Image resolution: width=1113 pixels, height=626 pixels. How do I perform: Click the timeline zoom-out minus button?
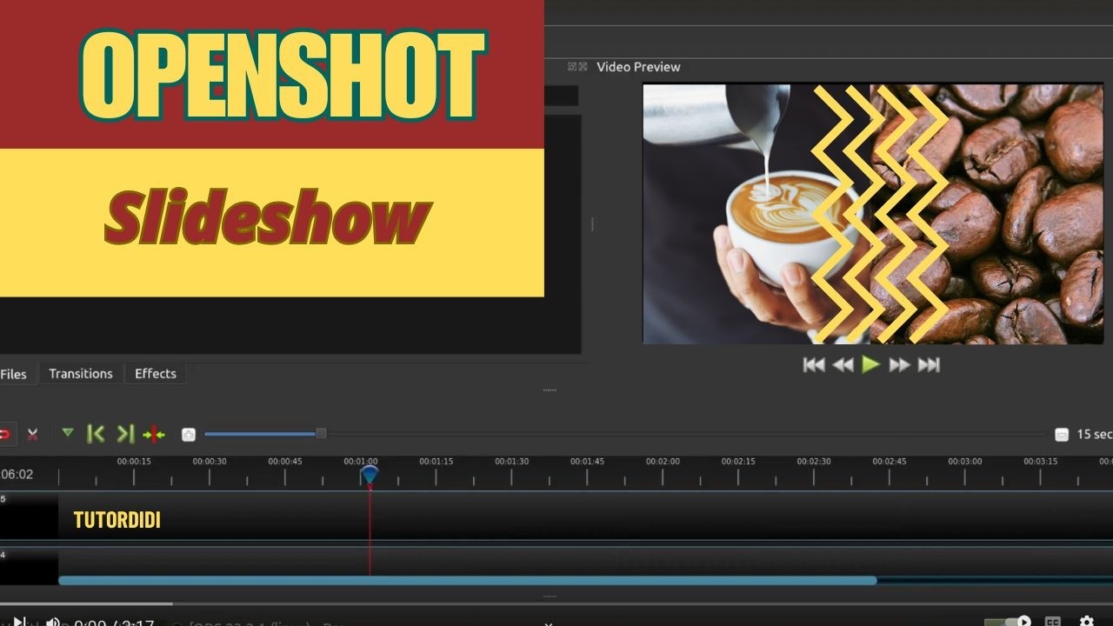1062,434
